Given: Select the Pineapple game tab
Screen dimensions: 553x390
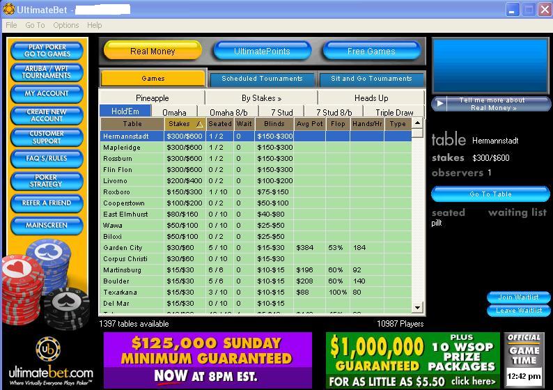Looking at the screenshot, I should 153,98.
